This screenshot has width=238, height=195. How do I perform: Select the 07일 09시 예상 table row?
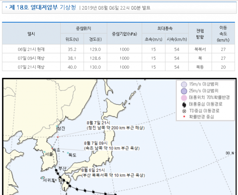coord(119,58)
